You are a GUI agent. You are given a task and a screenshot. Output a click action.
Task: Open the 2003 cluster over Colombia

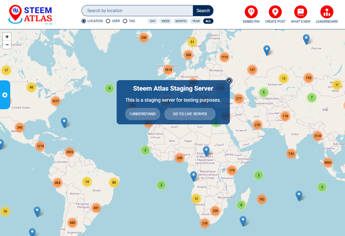[69, 152]
